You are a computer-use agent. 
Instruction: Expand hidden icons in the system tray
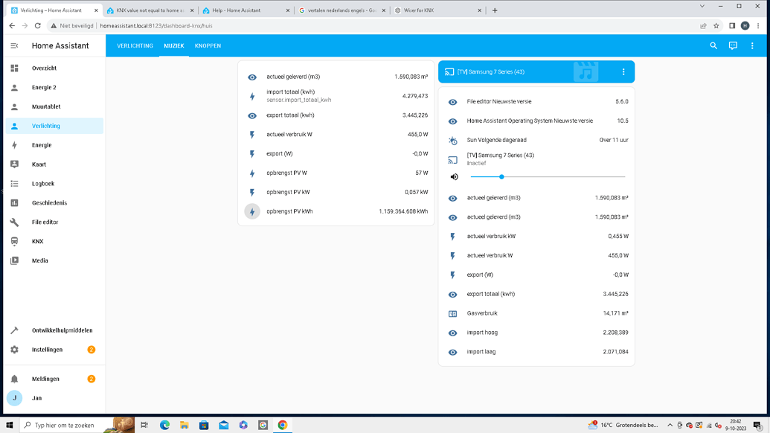point(670,425)
